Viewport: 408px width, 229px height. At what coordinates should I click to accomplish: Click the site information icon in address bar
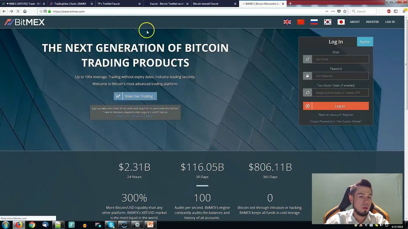click(x=41, y=11)
